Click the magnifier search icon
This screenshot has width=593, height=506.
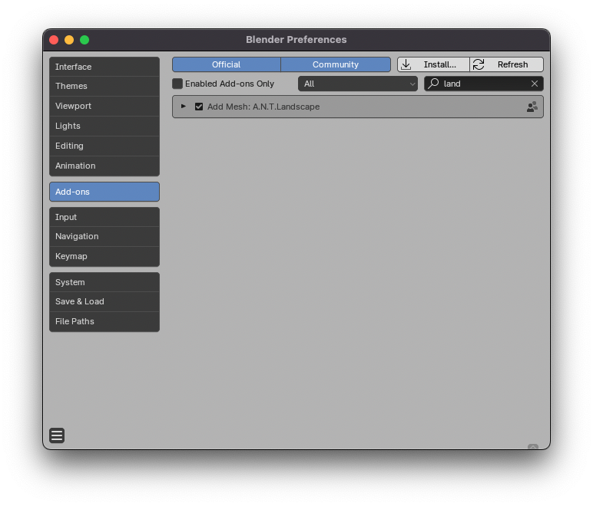[x=433, y=84]
